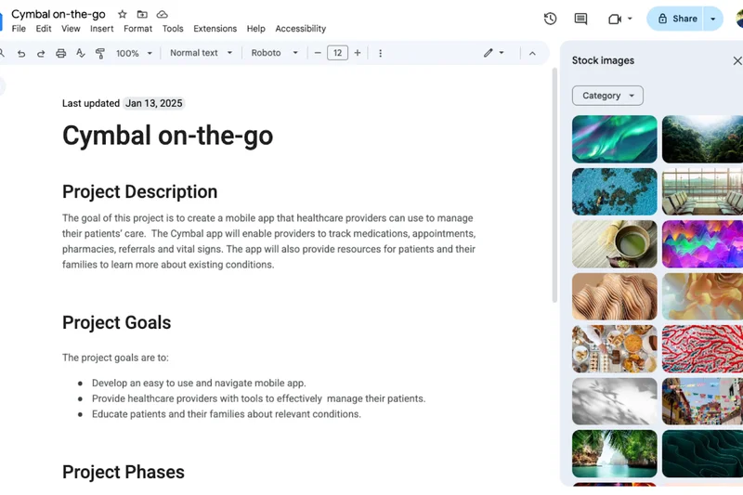Open the Tools menu
Image resolution: width=743 pixels, height=495 pixels.
173,29
